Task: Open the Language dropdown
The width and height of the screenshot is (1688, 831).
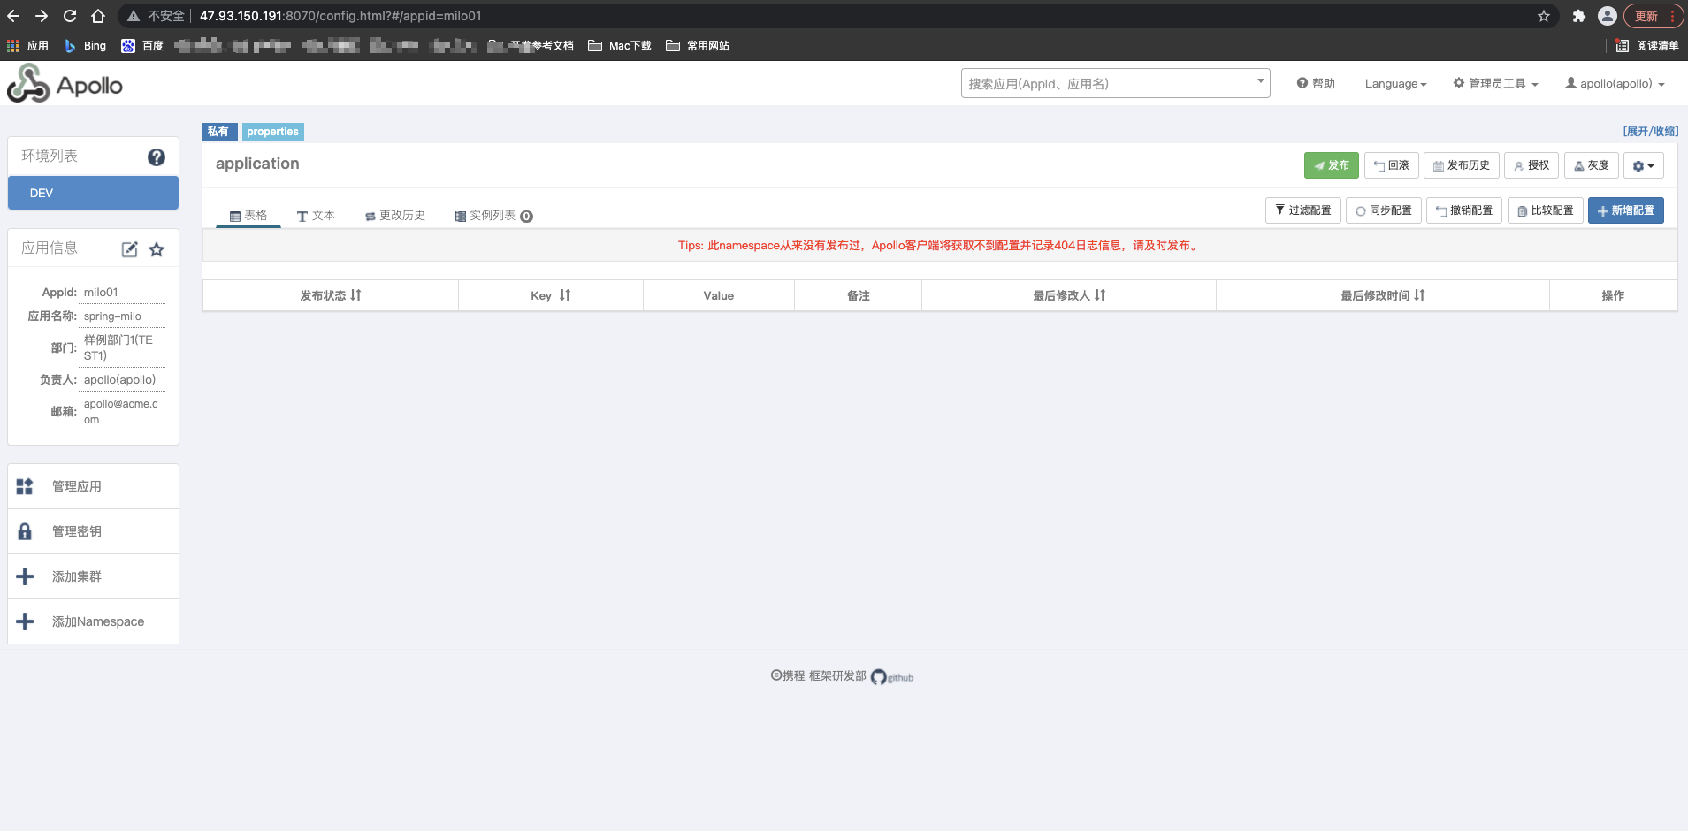Action: coord(1394,83)
